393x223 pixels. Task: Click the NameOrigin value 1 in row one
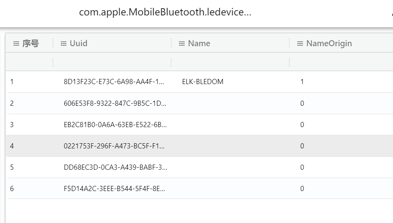pyautogui.click(x=302, y=82)
